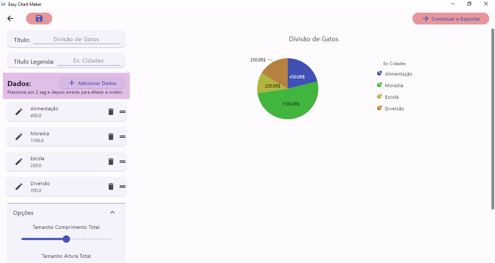Adjust the Tamanho Comprimento Total slider
Image resolution: width=495 pixels, height=263 pixels.
tap(66, 239)
